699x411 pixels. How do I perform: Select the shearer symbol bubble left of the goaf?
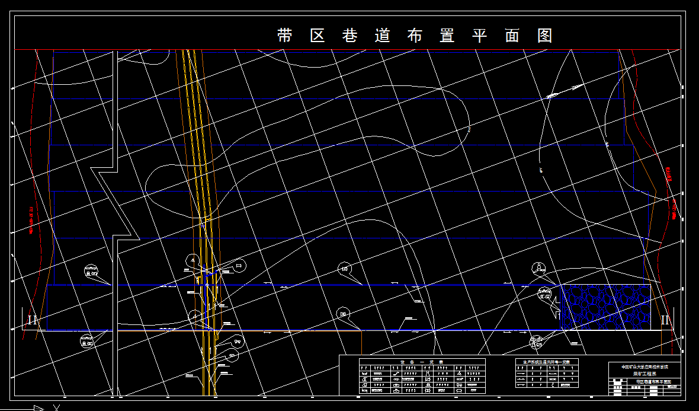point(545,293)
